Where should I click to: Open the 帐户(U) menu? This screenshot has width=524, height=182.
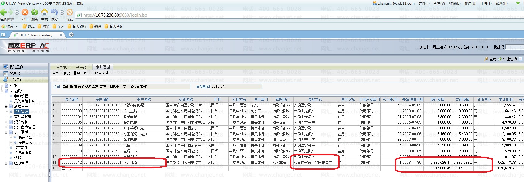point(470,3)
